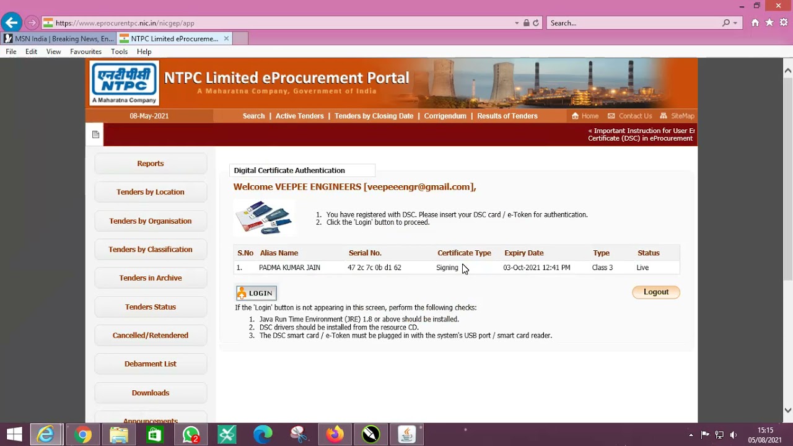The image size is (793, 446).
Task: Close the NTPC Limited eProcurement tab
Action: pyautogui.click(x=226, y=38)
